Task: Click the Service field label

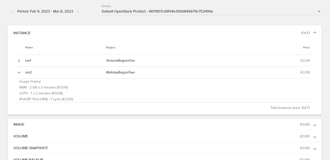Action: [x=106, y=6]
